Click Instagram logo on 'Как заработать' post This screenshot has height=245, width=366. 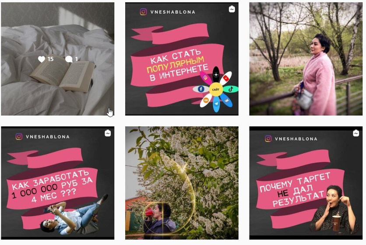(19, 136)
